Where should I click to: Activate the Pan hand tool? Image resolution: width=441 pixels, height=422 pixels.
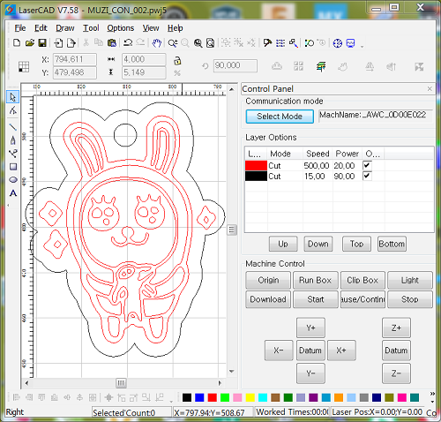157,43
